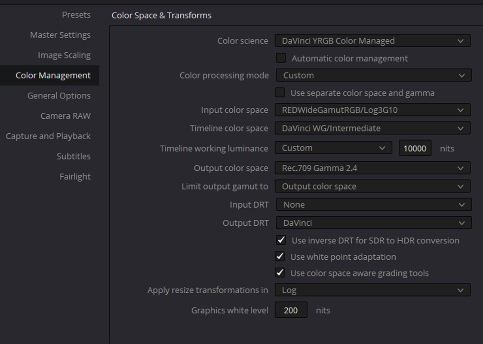Select the Color Management section
The height and width of the screenshot is (344, 483).
pyautogui.click(x=49, y=75)
